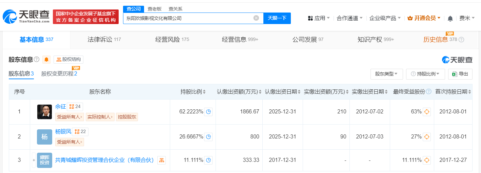Viewport: 481px width, 173px height.
Task: Open the 经营风险 tab
Action: 172,40
